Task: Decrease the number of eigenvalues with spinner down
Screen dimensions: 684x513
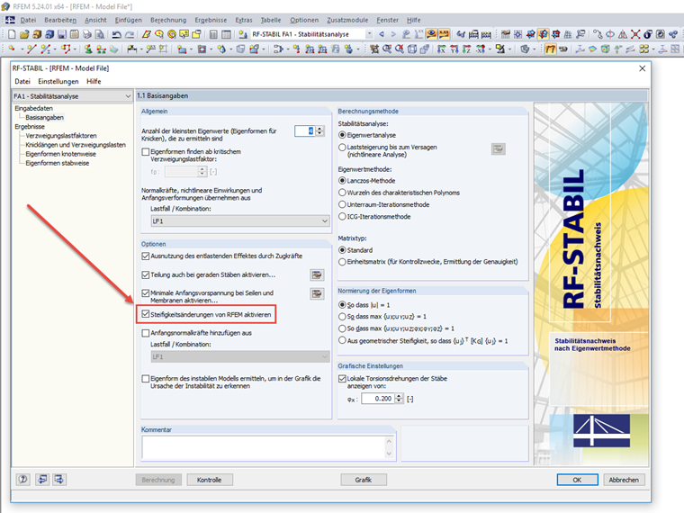Action: (x=319, y=133)
